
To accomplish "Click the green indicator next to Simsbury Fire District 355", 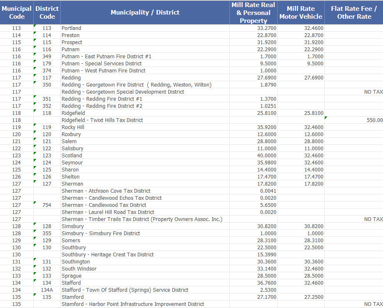I will click(x=35, y=231).
